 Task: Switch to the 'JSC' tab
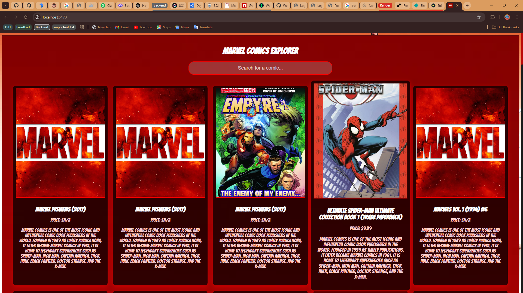(178, 5)
